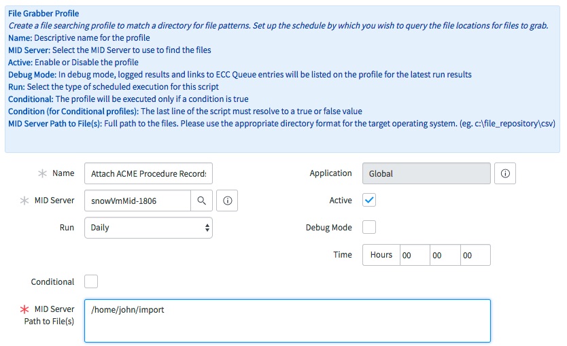567x346 pixels.
Task: Click the Debug Mode label
Action: tap(329, 227)
